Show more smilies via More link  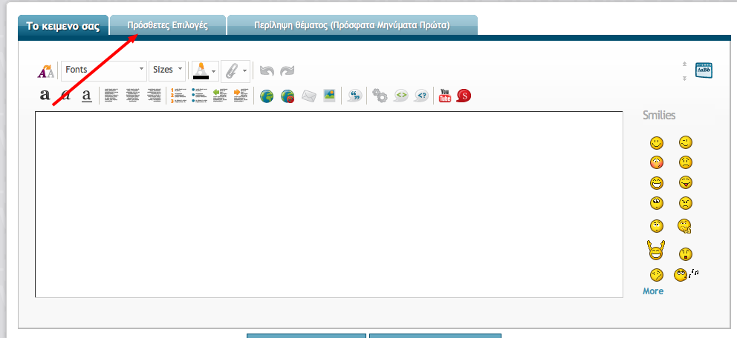[x=653, y=291]
